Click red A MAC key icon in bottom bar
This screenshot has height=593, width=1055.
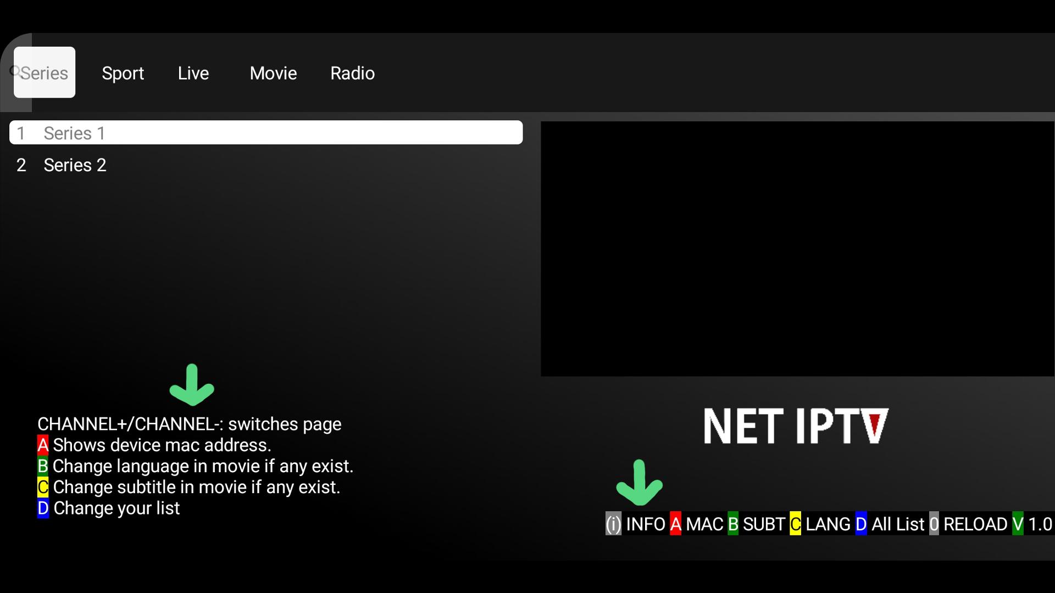coord(675,524)
